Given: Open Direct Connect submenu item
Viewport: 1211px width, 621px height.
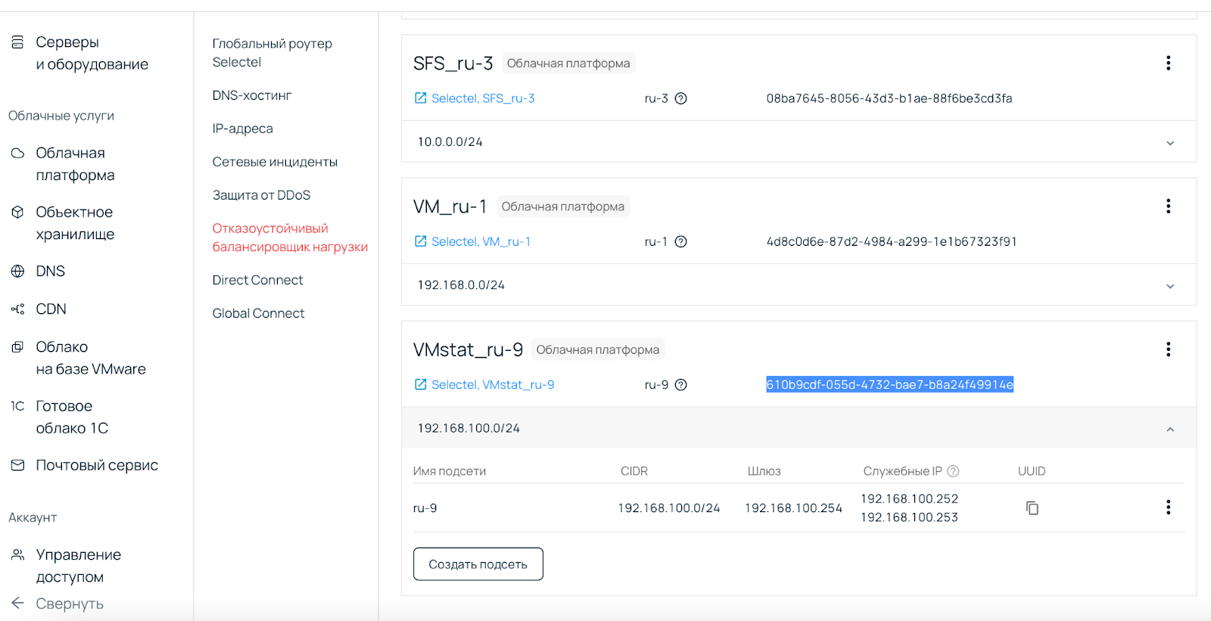Looking at the screenshot, I should pyautogui.click(x=257, y=280).
